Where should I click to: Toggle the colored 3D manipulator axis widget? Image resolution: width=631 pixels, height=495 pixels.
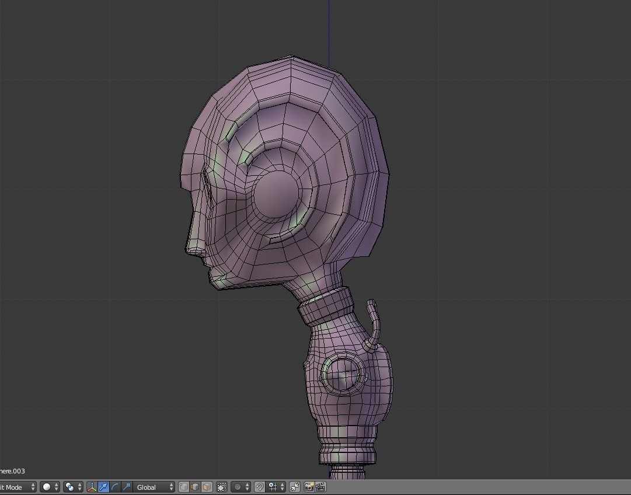[92, 486]
